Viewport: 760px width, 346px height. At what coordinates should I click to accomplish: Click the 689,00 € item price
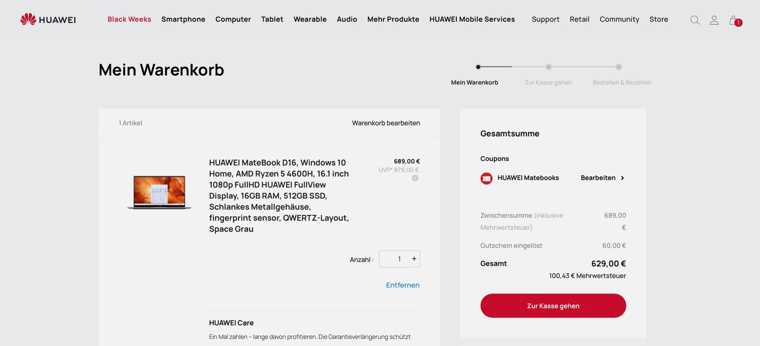click(x=407, y=162)
